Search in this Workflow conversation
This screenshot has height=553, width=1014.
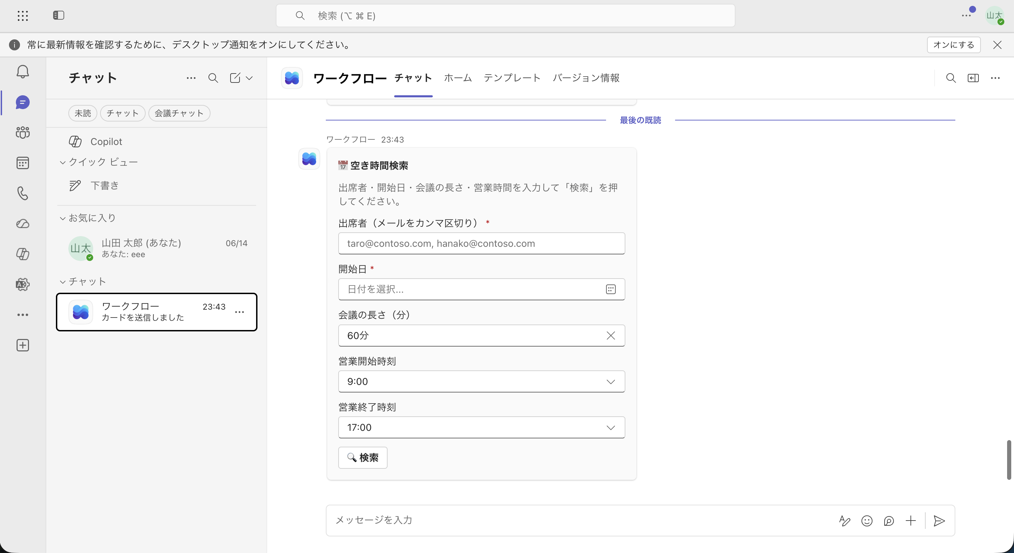(x=951, y=78)
